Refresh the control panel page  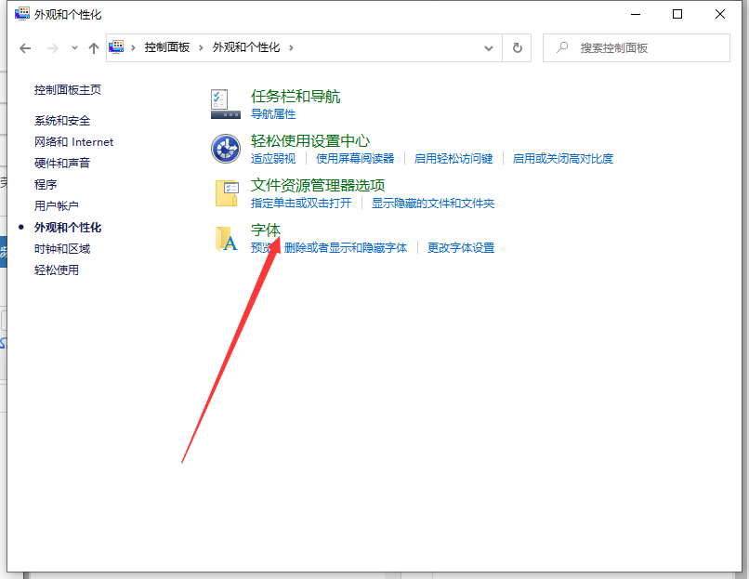click(518, 47)
